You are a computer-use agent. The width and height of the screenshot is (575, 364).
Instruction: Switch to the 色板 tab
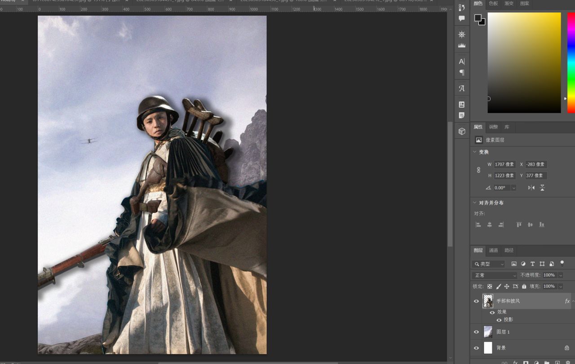coord(493,4)
